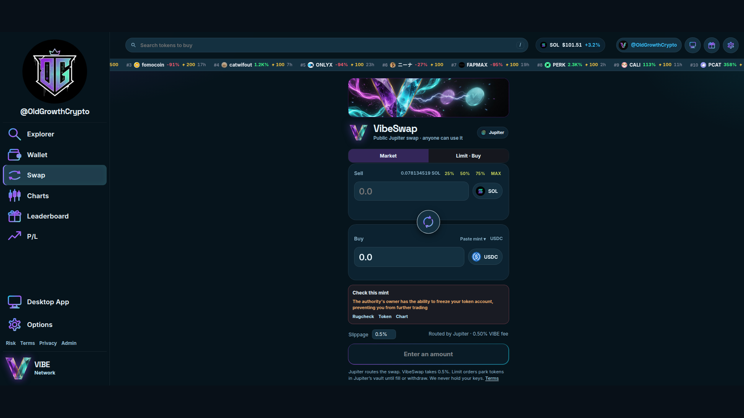This screenshot has height=418, width=744.
Task: Open the Explorer menu label
Action: [x=40, y=134]
